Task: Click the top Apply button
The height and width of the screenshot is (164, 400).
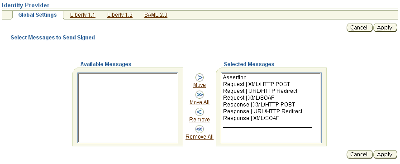Action: pyautogui.click(x=385, y=28)
